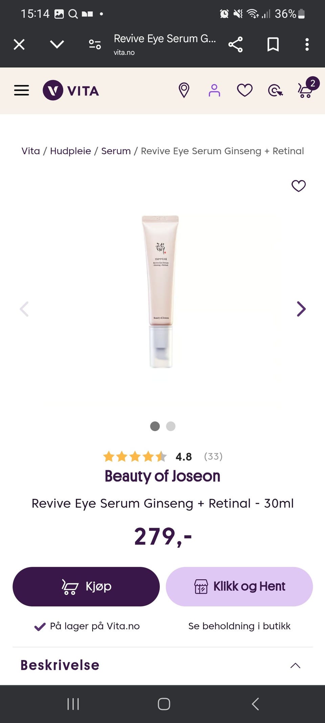The image size is (325, 723).
Task: Minimize the browser tab with down chevron
Action: [57, 44]
